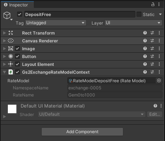165x141 pixels.
Task: Click the RateName field Gem0to1000
Action: point(115,95)
